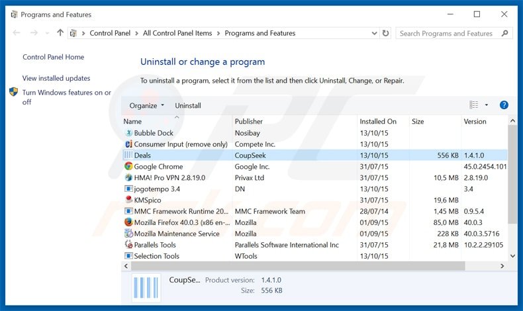Click the 28/07/14 installed date cell
The width and height of the screenshot is (523, 311).
coord(374,211)
